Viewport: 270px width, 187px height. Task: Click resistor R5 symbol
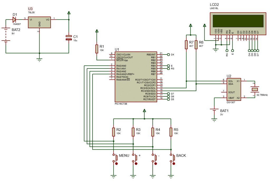tap(171, 132)
